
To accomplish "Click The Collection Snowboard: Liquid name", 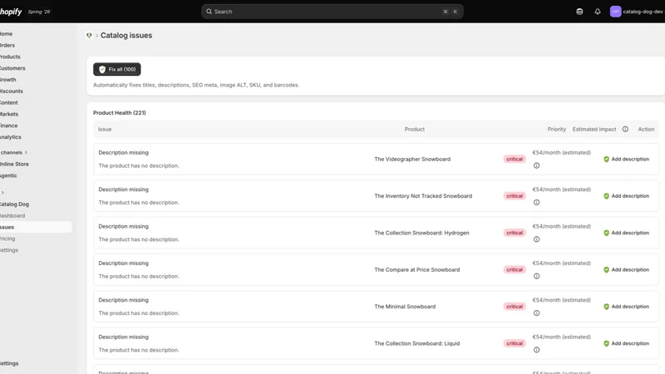I will click(x=417, y=343).
